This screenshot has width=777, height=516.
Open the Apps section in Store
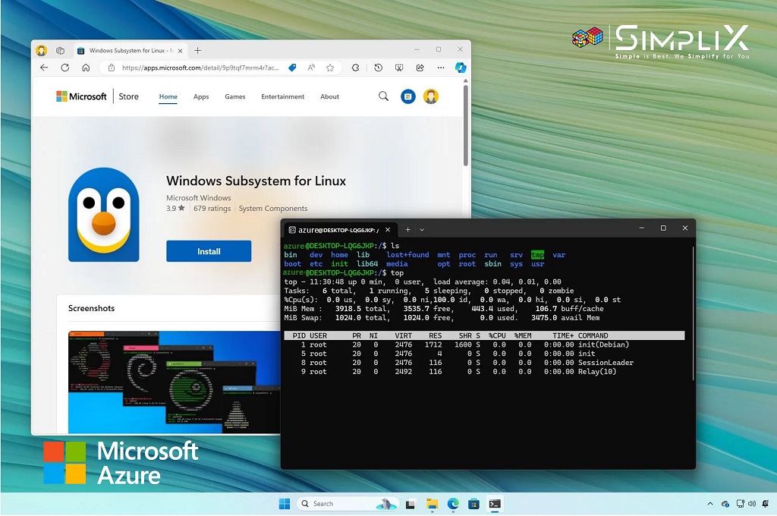tap(201, 96)
